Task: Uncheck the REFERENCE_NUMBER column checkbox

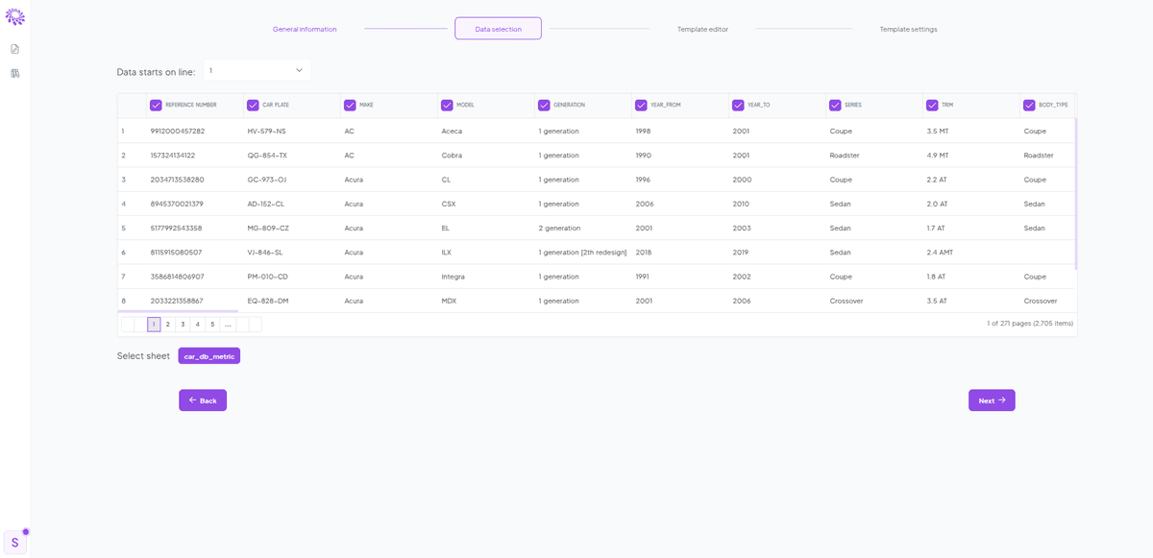Action: pyautogui.click(x=156, y=105)
